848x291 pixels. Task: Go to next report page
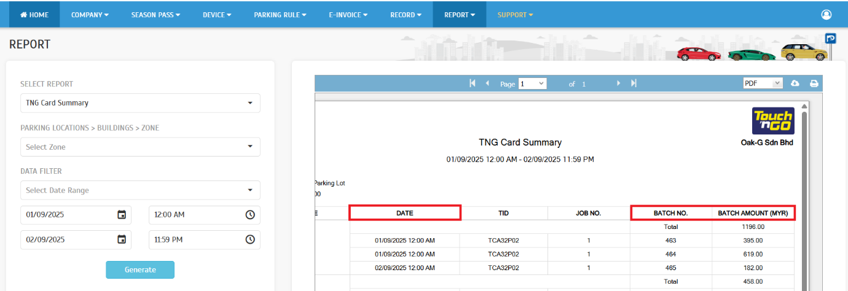(x=618, y=83)
